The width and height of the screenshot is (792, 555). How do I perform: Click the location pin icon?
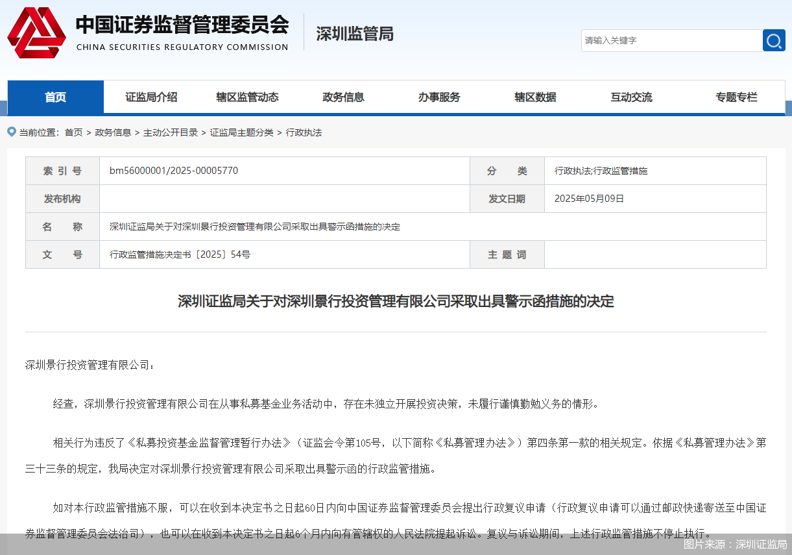point(11,132)
